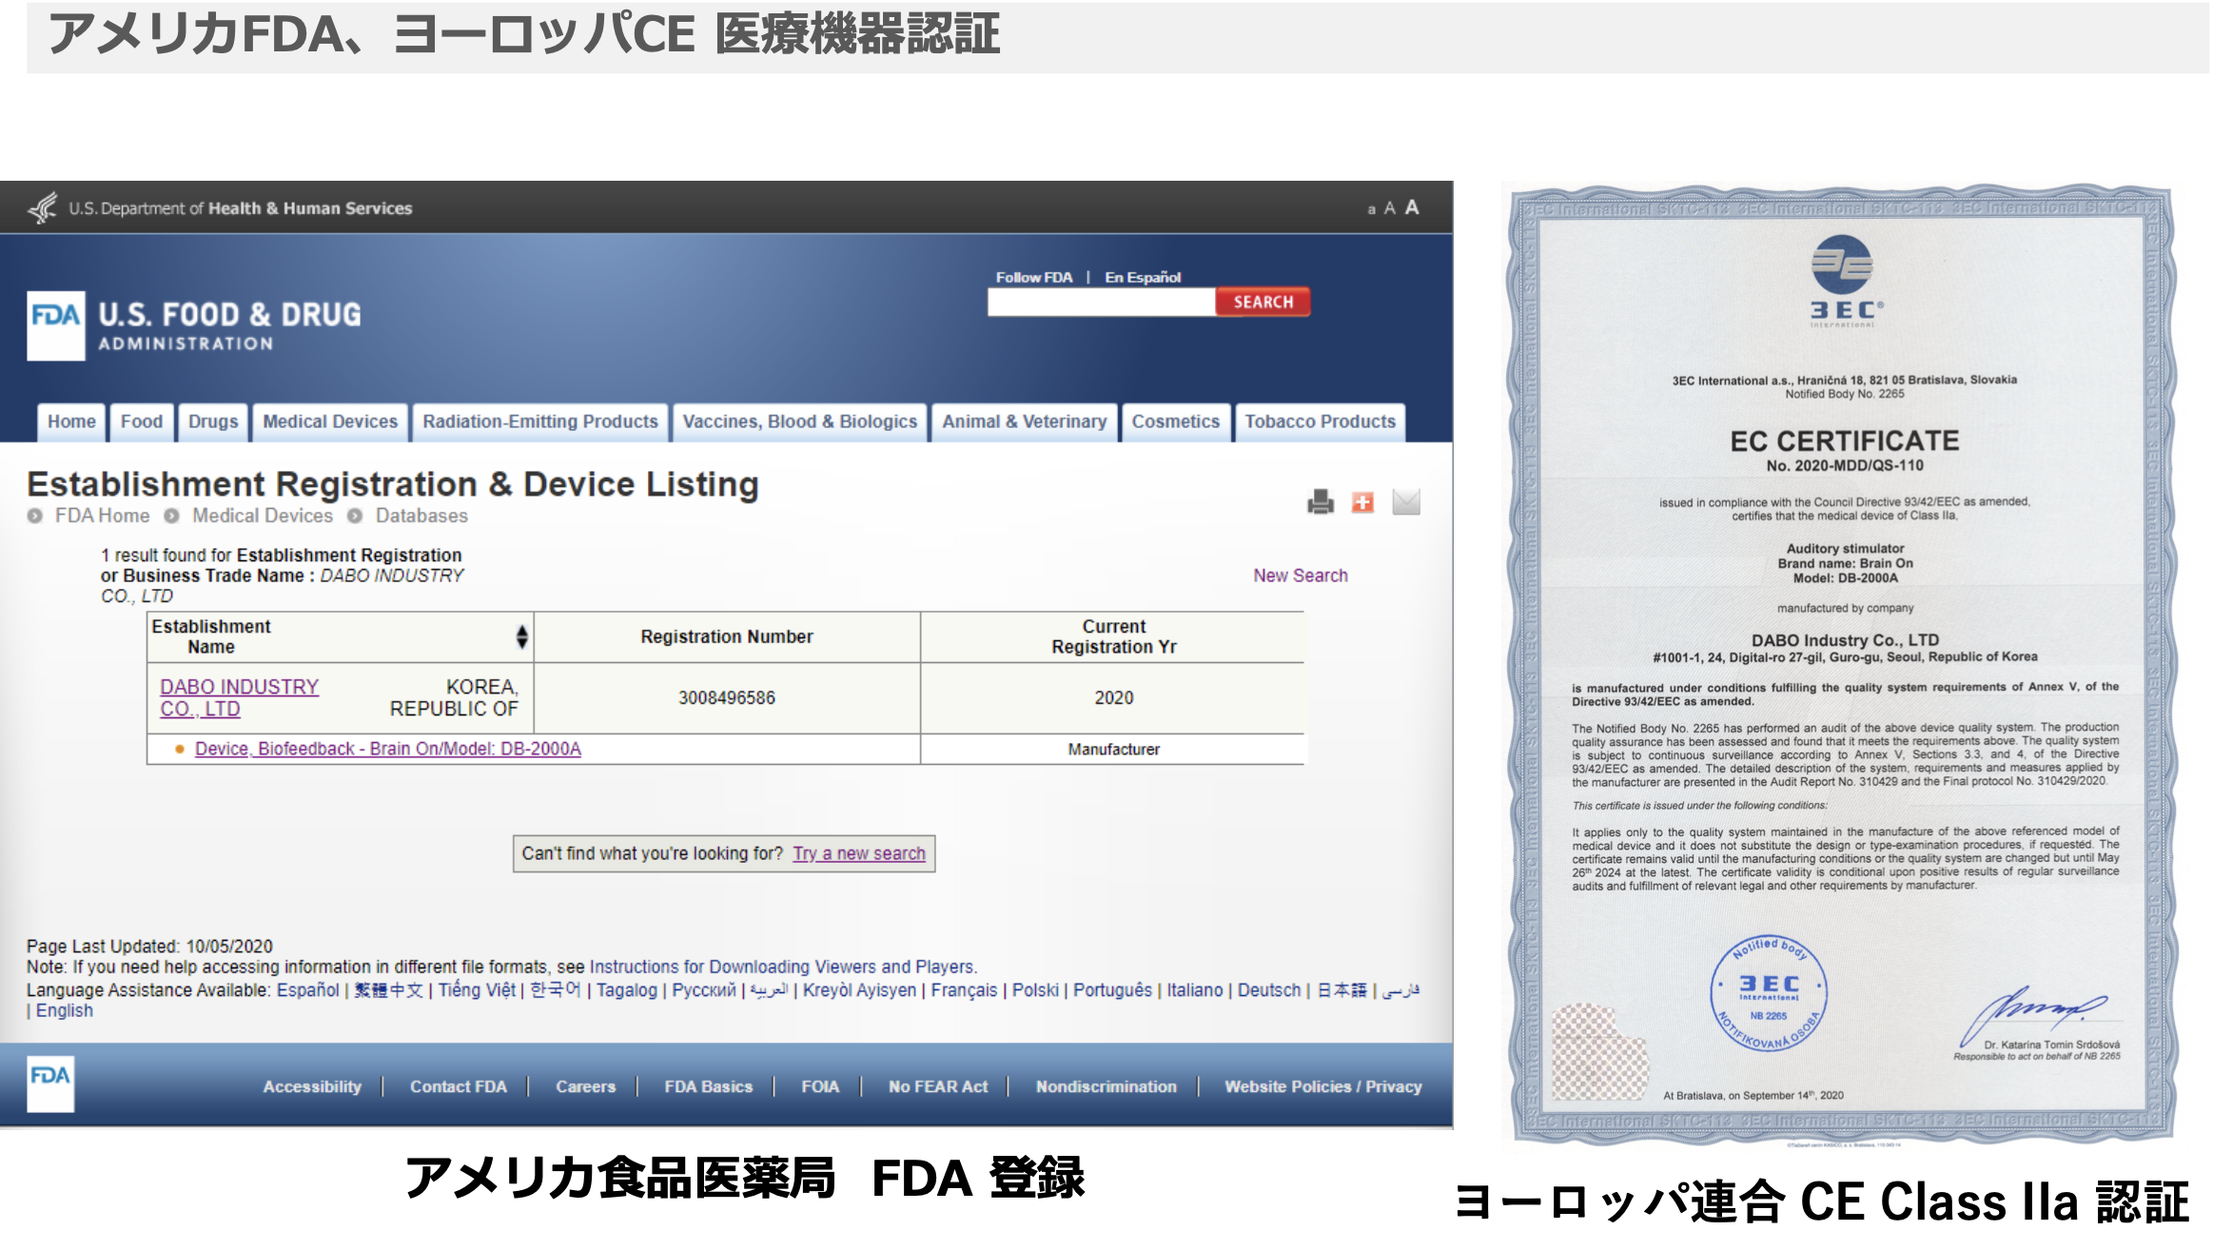The width and height of the screenshot is (2213, 1250).
Task: Select smallest text size 'a'
Action: pos(1371,209)
